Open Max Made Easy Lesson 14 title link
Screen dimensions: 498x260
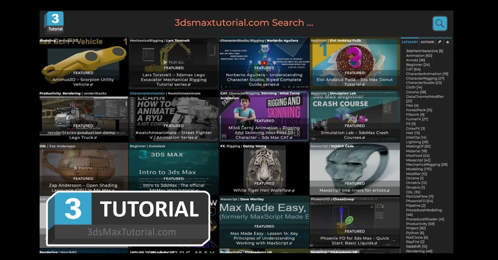[264, 238]
